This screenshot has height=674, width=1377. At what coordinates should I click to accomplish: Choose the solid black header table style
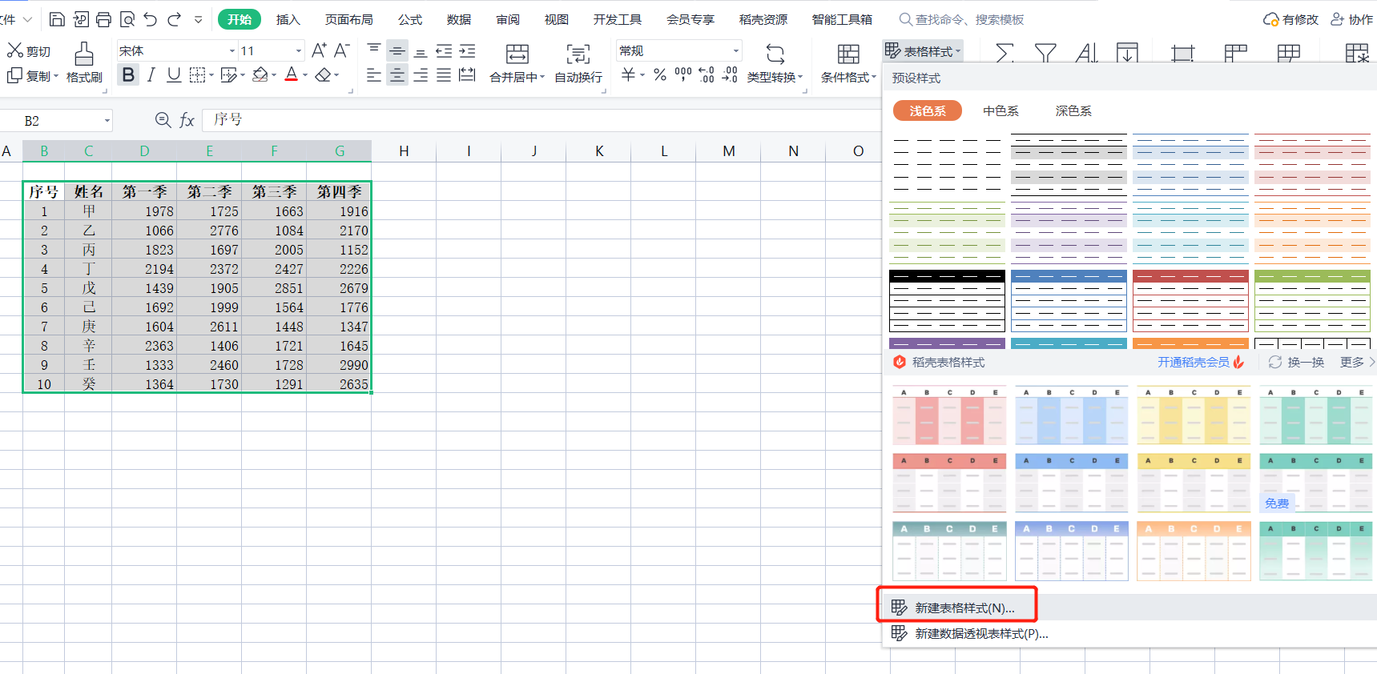click(947, 301)
